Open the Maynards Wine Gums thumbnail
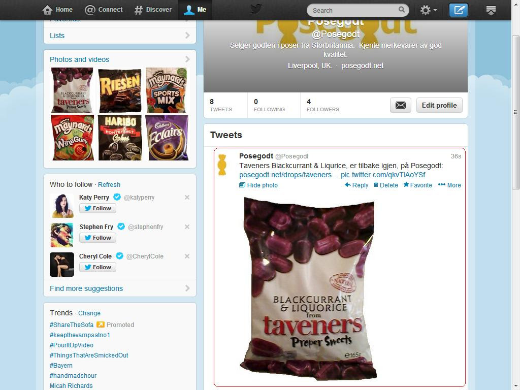Screen dimensions: 520x390 point(72,138)
